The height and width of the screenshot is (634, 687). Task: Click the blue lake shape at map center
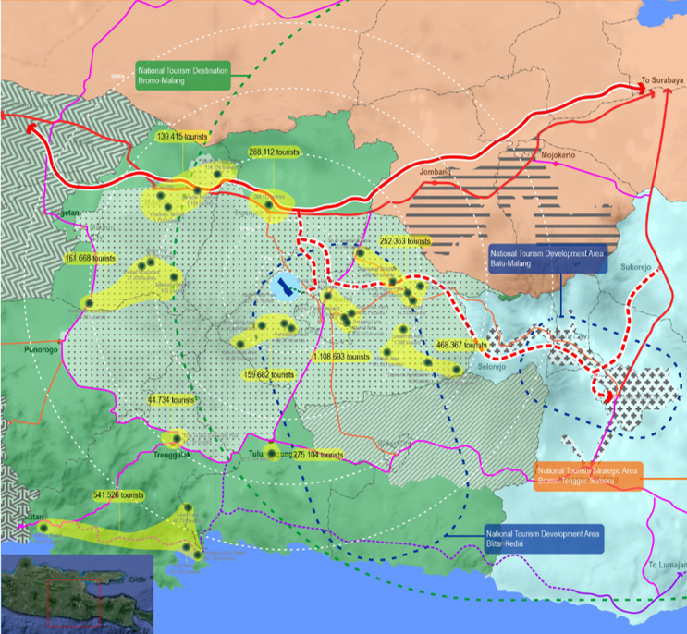286,287
